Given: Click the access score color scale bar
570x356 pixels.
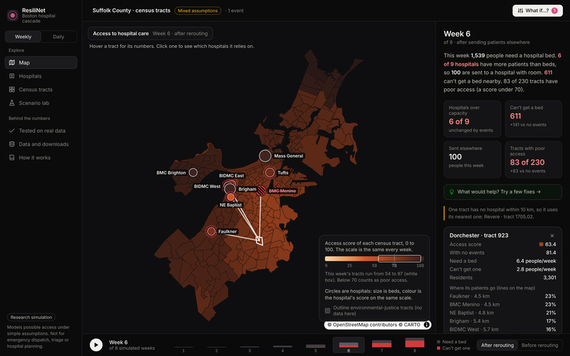Looking at the screenshot, I should point(373,259).
